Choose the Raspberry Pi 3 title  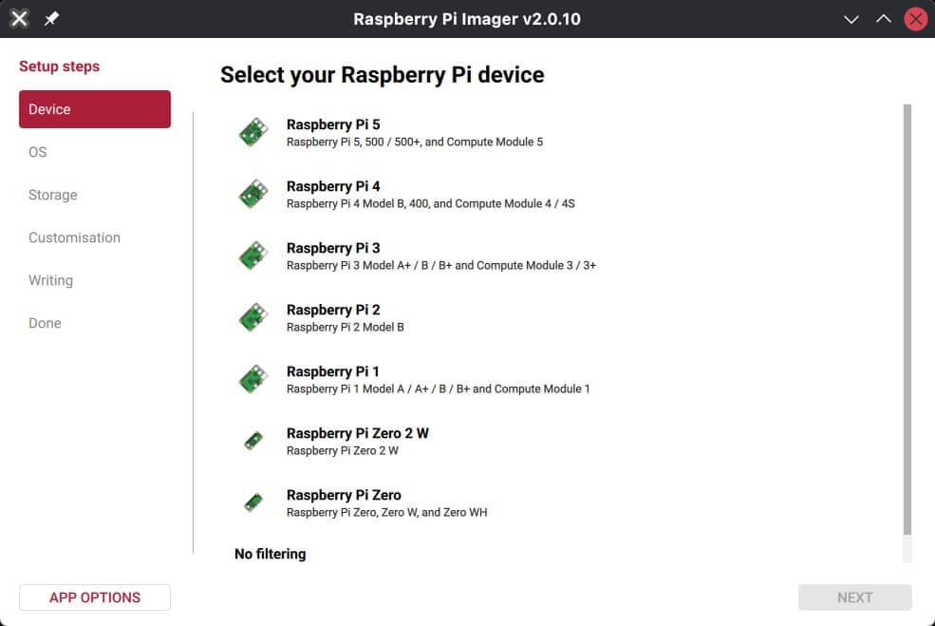point(333,248)
